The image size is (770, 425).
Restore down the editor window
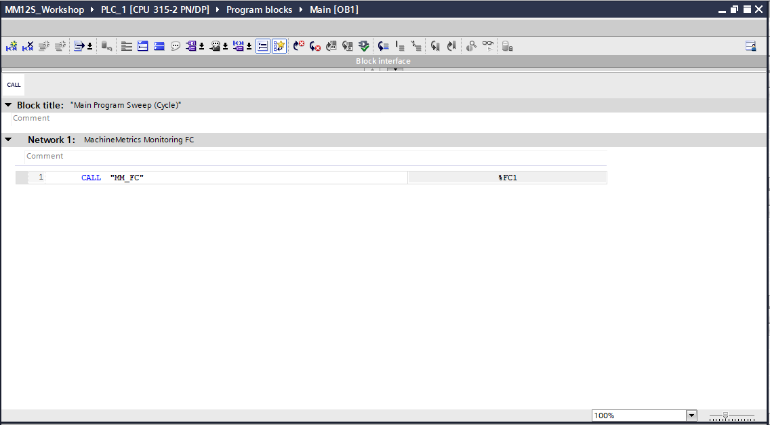point(735,9)
